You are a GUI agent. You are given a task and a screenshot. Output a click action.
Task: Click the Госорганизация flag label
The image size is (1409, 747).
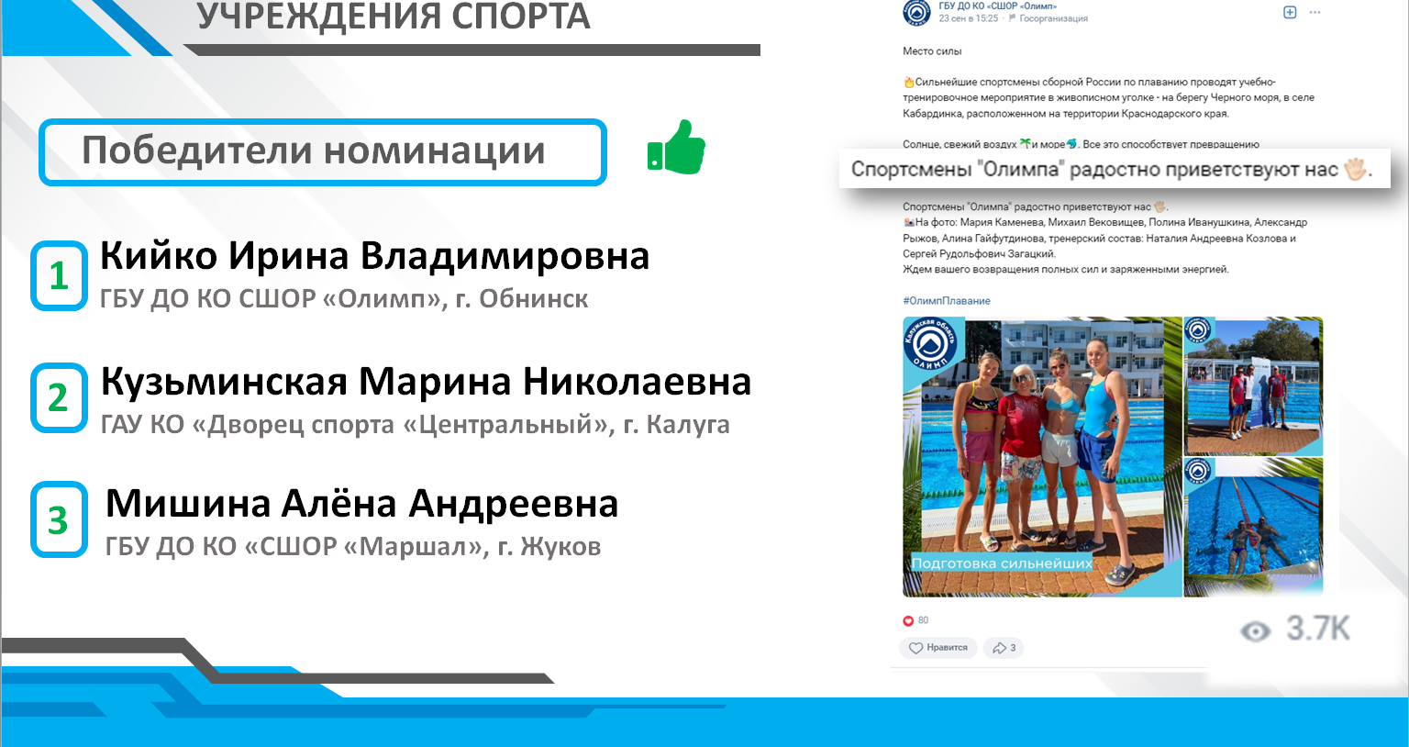click(1051, 18)
